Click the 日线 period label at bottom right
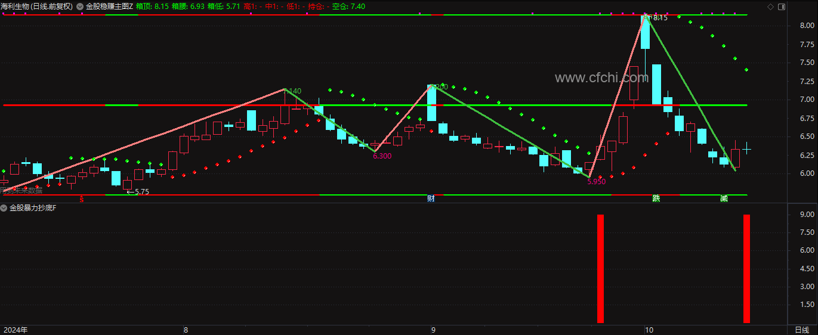 (802, 330)
